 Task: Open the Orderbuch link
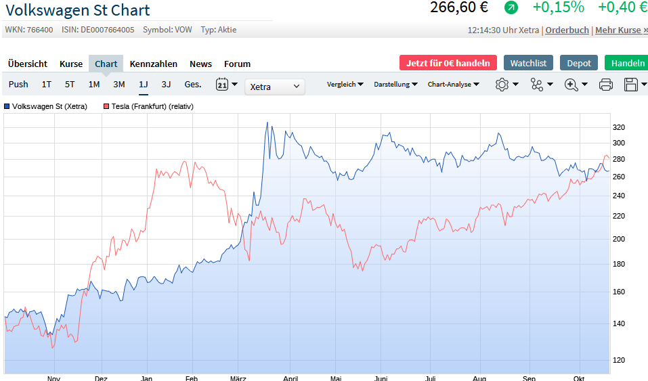(567, 30)
